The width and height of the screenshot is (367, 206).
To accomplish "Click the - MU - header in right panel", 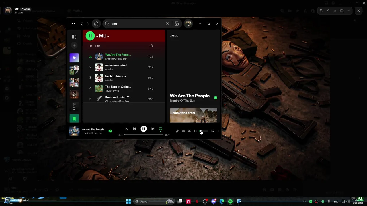I will [x=174, y=36].
